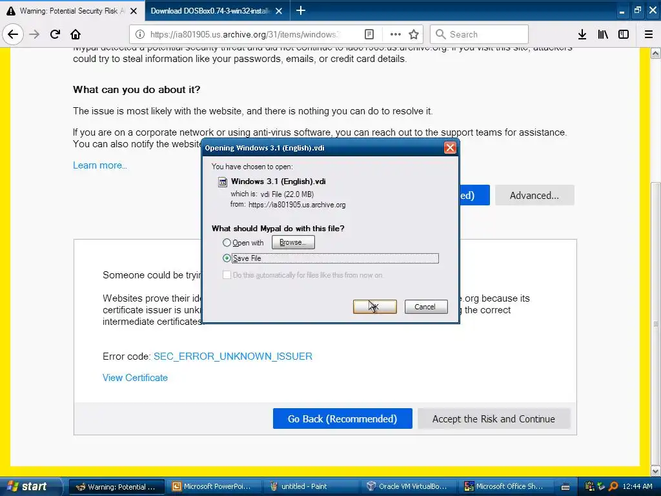Close the Opening Windows 3.1 dialog
Viewport: 661px width, 496px height.
coord(450,148)
